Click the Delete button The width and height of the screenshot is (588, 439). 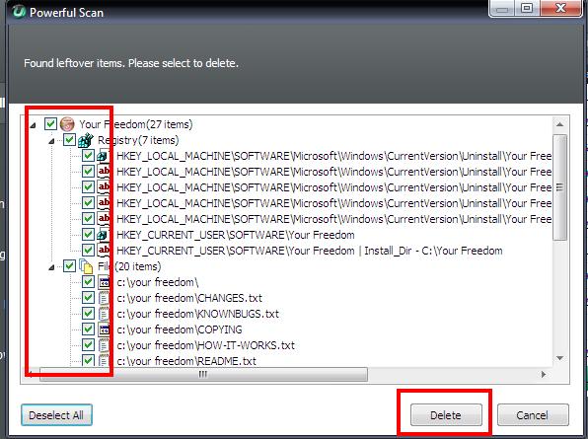[446, 415]
